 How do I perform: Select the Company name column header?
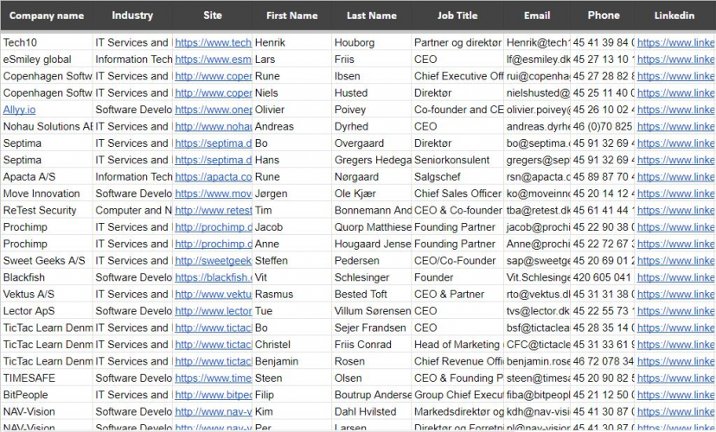[x=47, y=16]
